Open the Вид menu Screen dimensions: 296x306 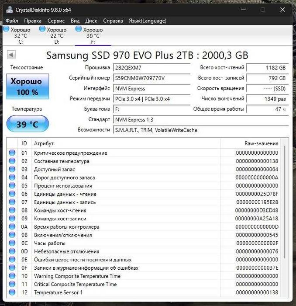pyautogui.click(x=75, y=21)
